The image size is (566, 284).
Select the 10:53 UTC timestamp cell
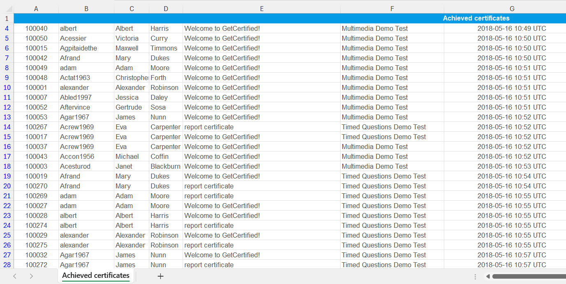(x=512, y=166)
